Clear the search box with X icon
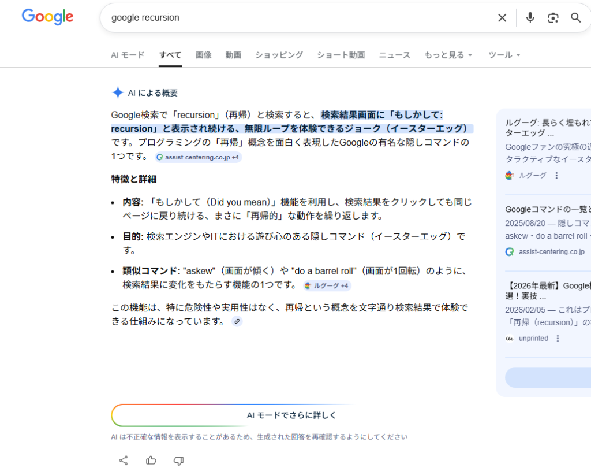Image resolution: width=591 pixels, height=475 pixels. [502, 18]
